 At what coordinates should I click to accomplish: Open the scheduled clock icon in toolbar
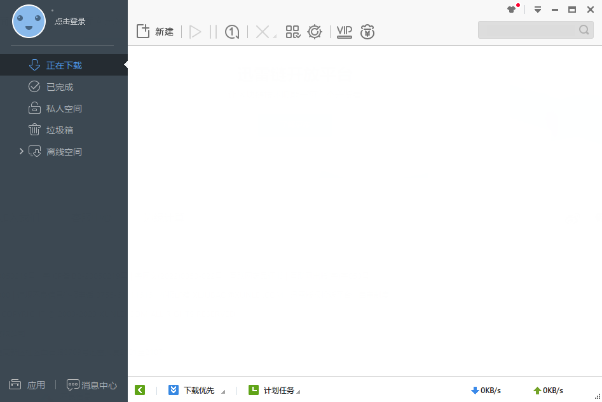[x=232, y=32]
